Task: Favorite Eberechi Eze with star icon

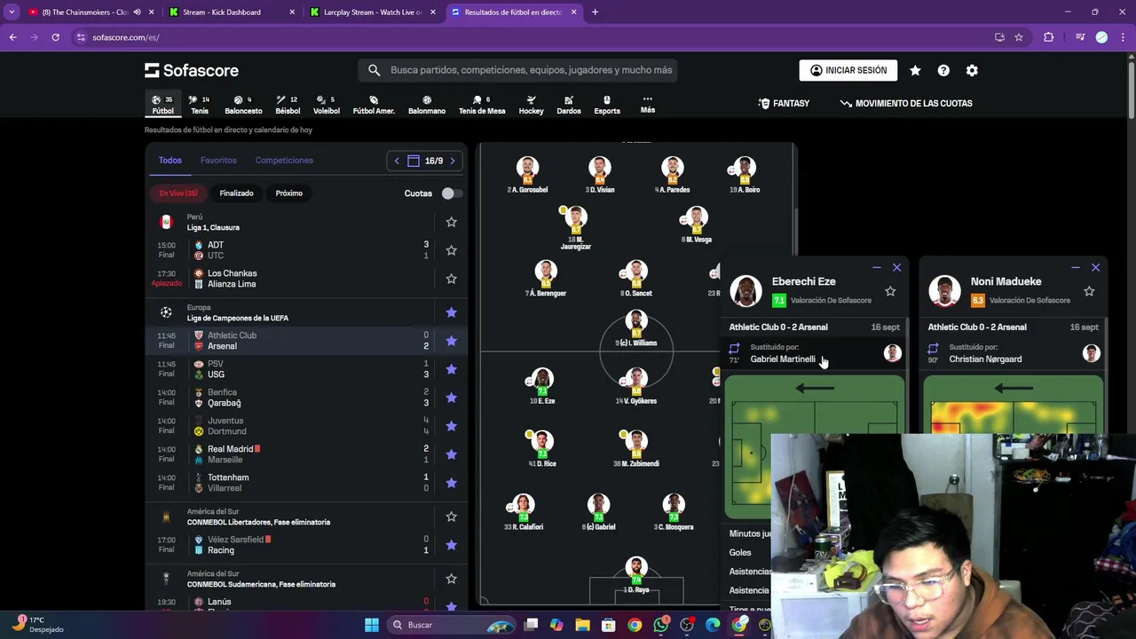Action: pyautogui.click(x=890, y=291)
